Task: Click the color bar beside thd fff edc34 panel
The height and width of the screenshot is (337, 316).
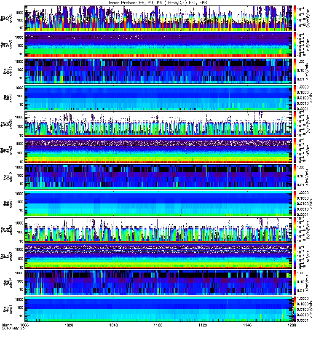Action: (295, 124)
